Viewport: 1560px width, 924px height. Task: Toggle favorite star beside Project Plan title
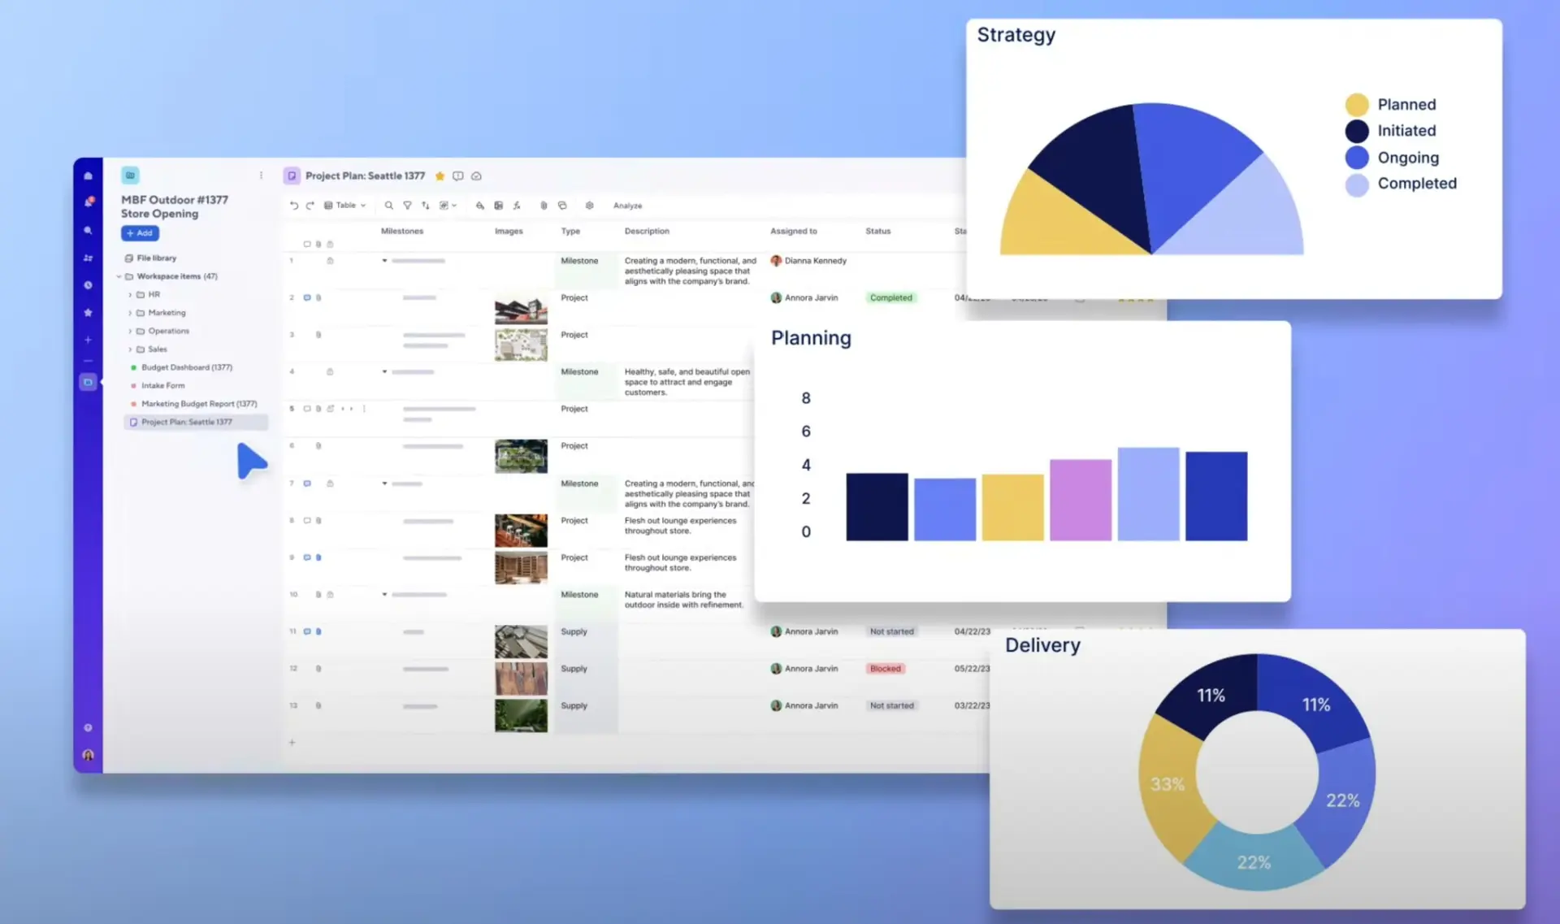440,176
